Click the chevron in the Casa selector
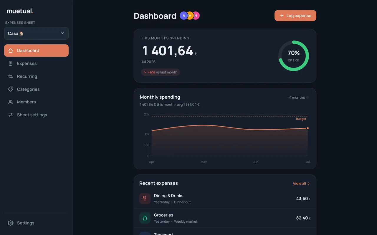The image size is (377, 235). click(x=62, y=33)
